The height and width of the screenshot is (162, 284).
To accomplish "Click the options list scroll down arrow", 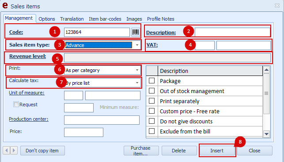I will 266,134.
